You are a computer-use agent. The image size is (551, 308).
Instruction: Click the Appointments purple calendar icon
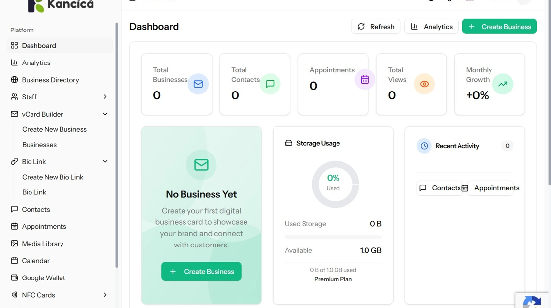(x=365, y=80)
